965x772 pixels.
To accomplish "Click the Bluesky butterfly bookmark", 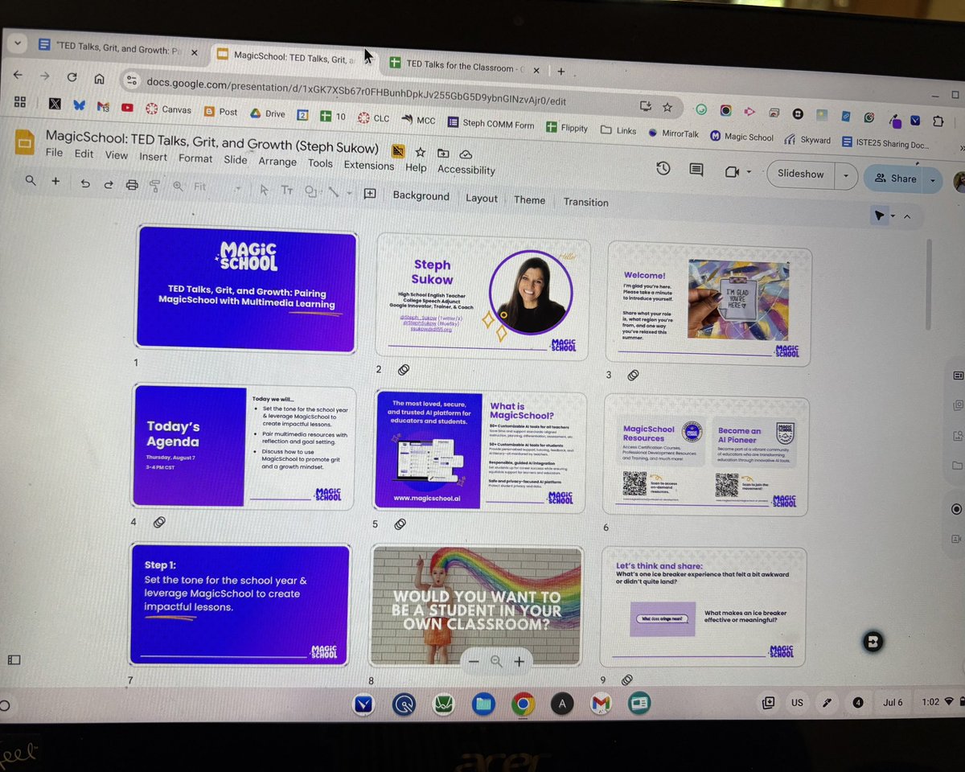I will [79, 105].
